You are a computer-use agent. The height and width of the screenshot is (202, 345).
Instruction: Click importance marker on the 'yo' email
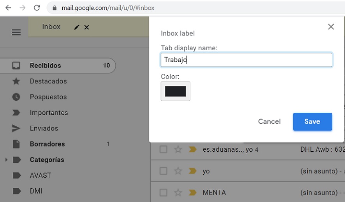tap(192, 171)
